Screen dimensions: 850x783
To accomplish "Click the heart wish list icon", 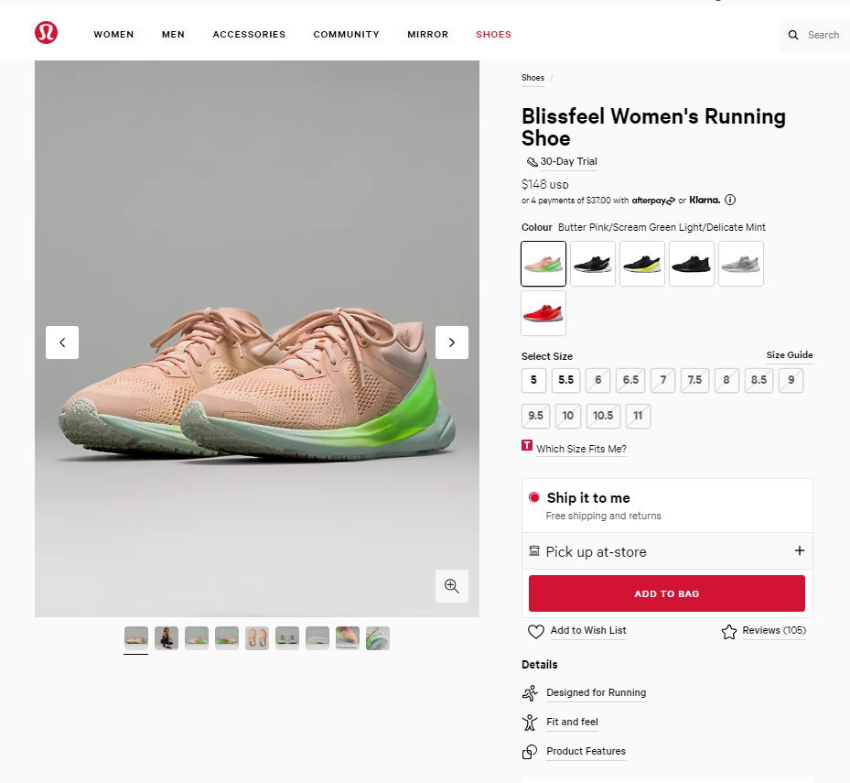I will tap(535, 631).
